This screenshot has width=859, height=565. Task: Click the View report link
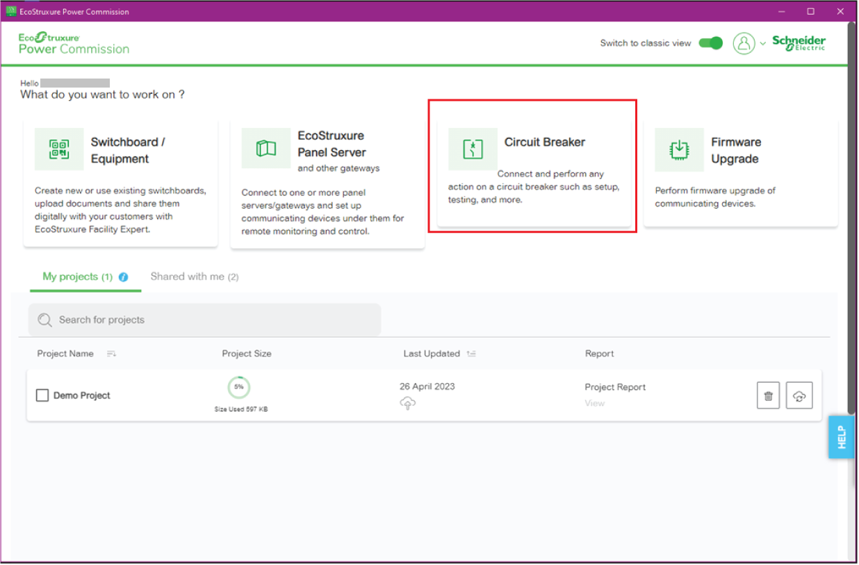(x=595, y=403)
